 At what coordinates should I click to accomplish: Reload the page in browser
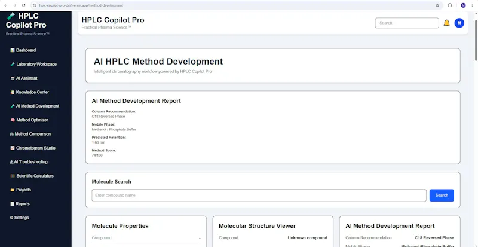[x=24, y=5]
